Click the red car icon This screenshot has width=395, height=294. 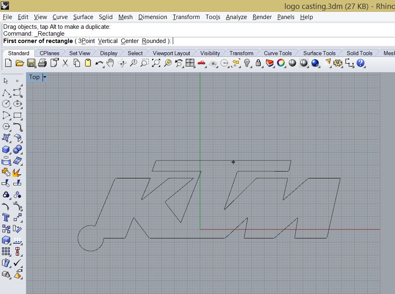[201, 63]
